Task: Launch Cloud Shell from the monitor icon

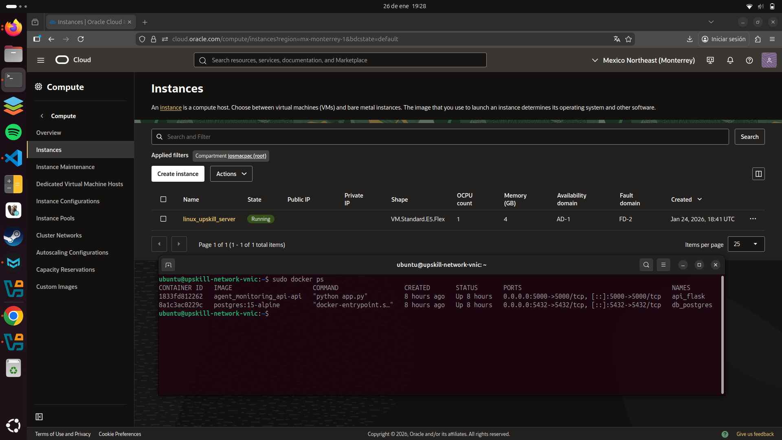Action: click(x=710, y=60)
